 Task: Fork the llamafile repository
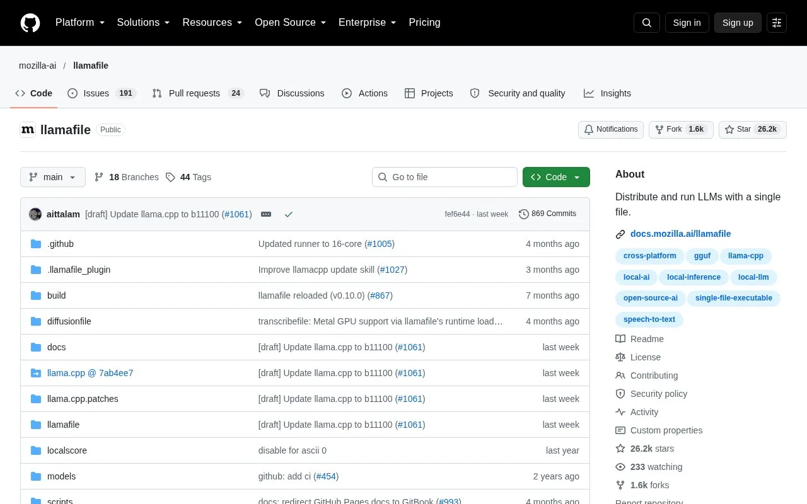(681, 129)
